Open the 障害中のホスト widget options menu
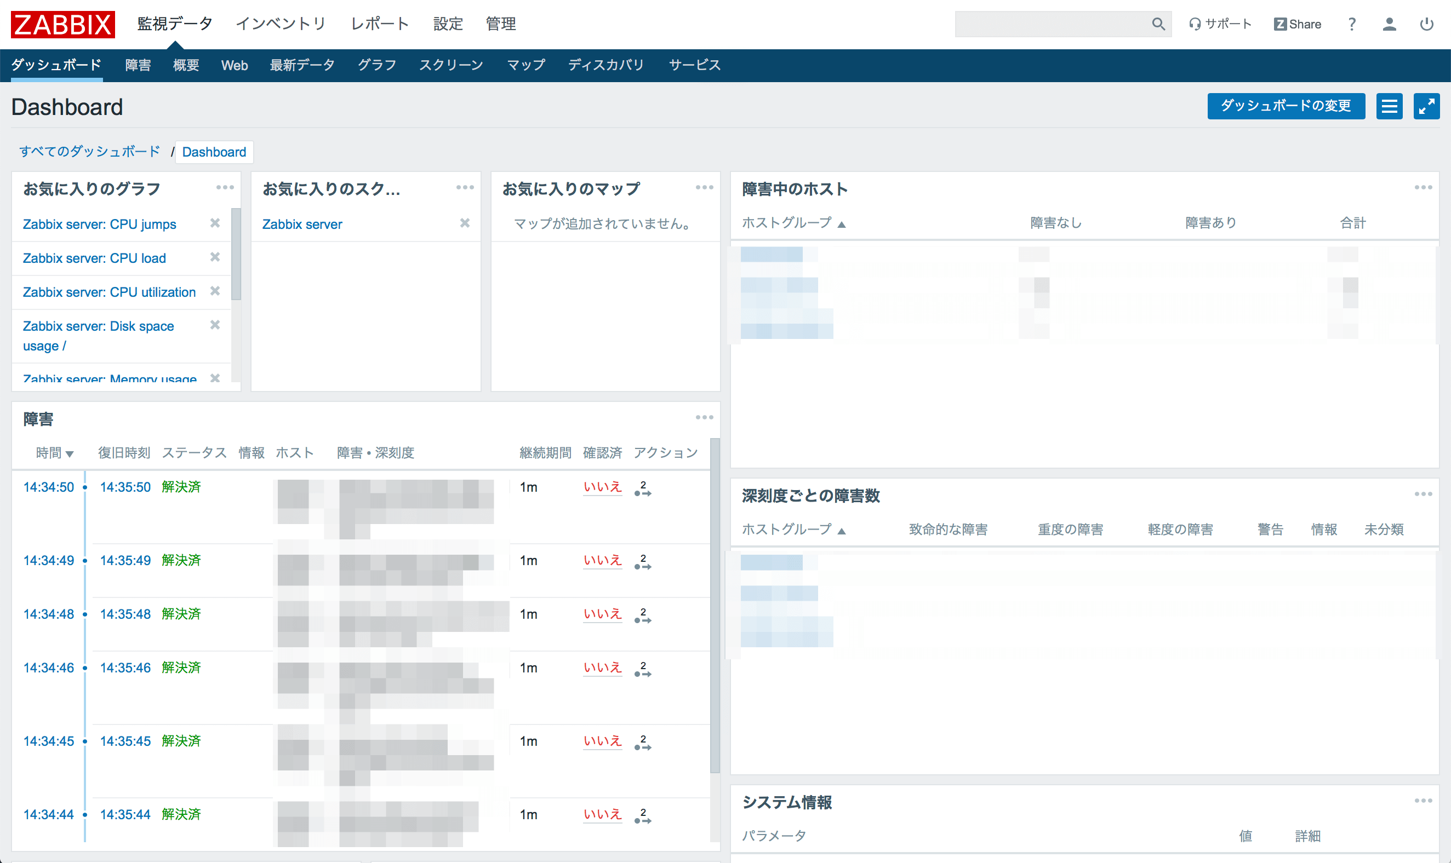Screen dimensions: 1451x863 pyautogui.click(x=1423, y=187)
